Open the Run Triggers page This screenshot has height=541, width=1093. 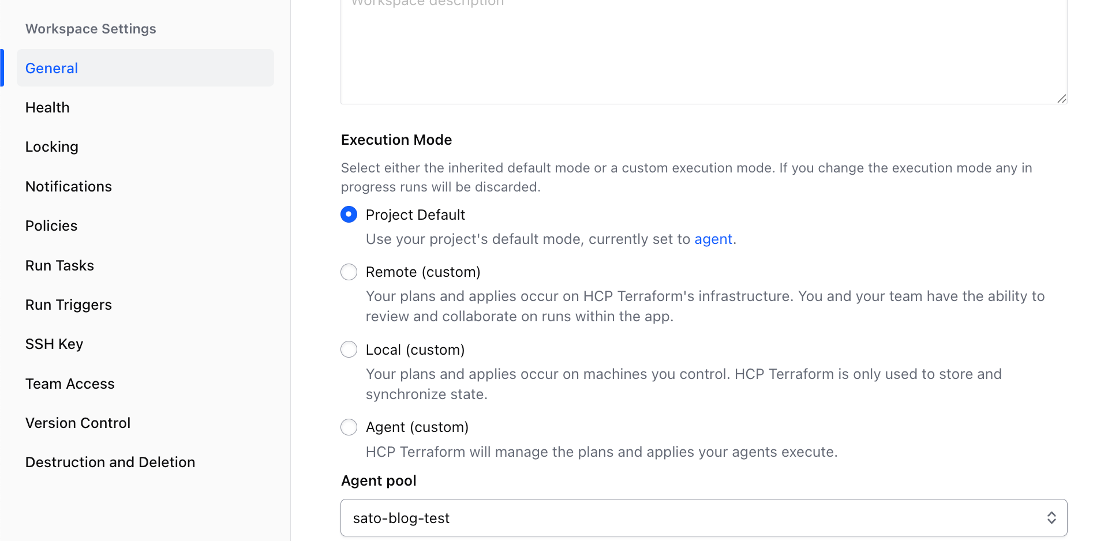69,305
